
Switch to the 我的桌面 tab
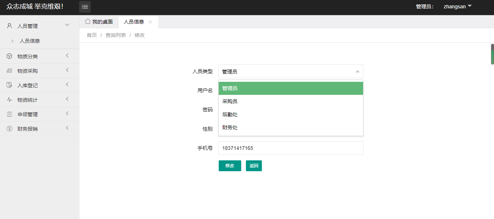click(99, 22)
